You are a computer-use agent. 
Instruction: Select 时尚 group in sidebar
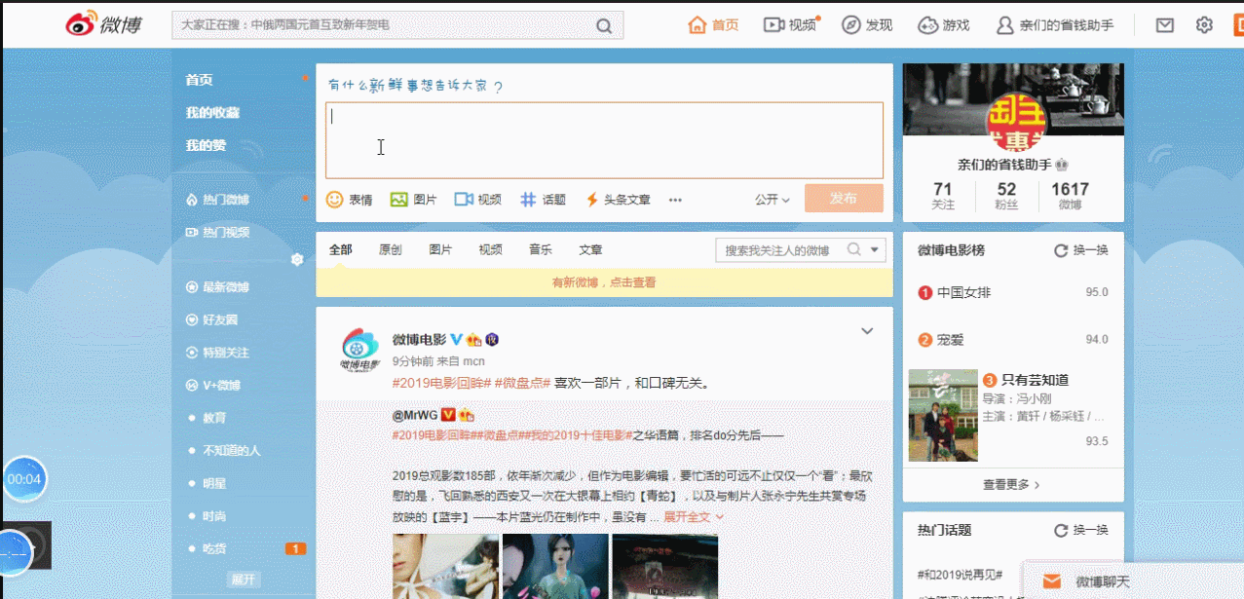click(214, 516)
